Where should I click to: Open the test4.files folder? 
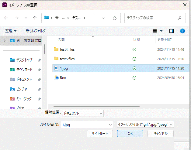coord(67,49)
